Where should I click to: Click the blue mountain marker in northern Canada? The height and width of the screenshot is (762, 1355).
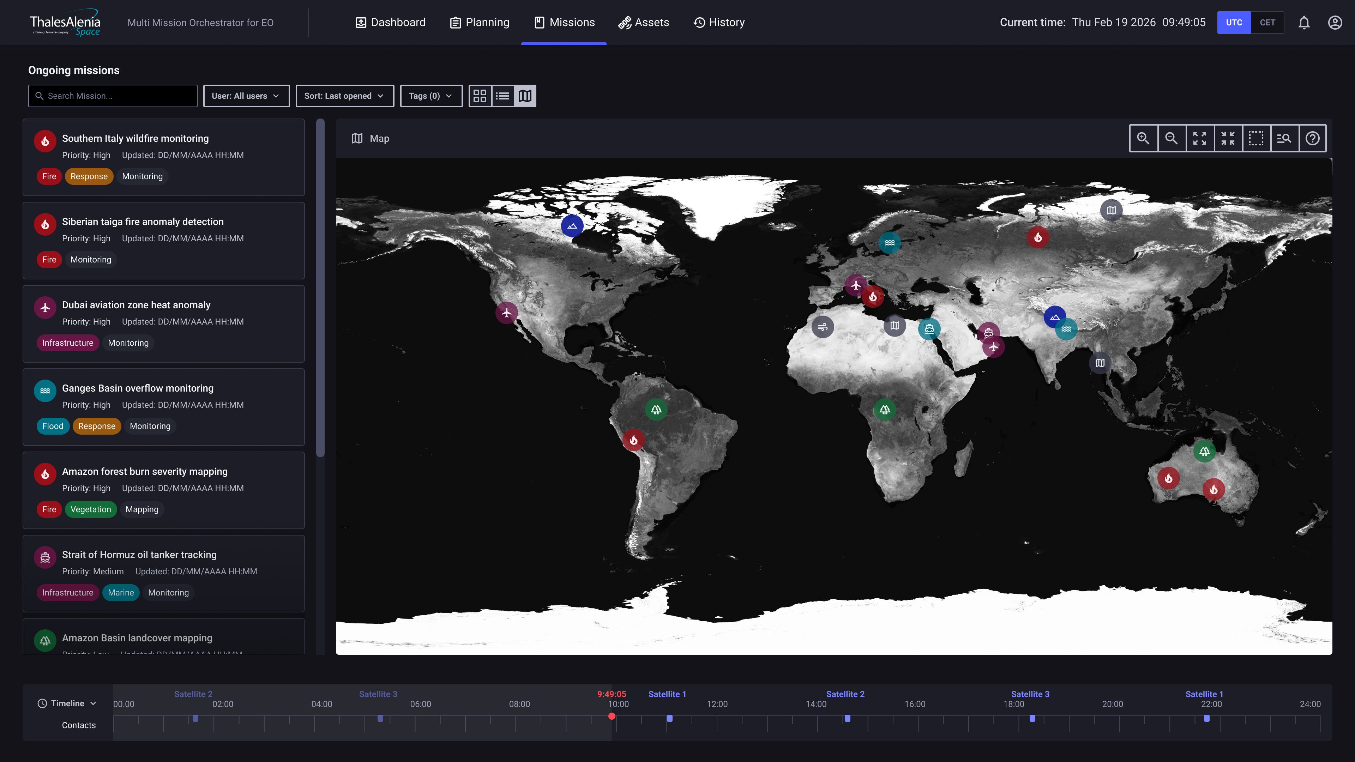tap(572, 226)
